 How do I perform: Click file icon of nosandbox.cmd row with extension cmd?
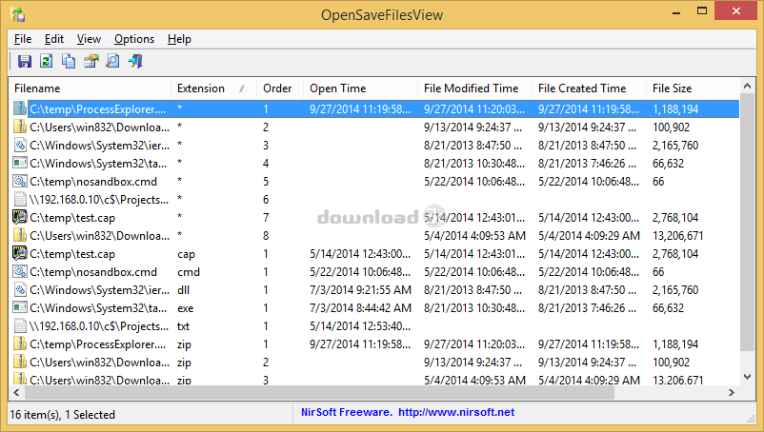[x=19, y=271]
